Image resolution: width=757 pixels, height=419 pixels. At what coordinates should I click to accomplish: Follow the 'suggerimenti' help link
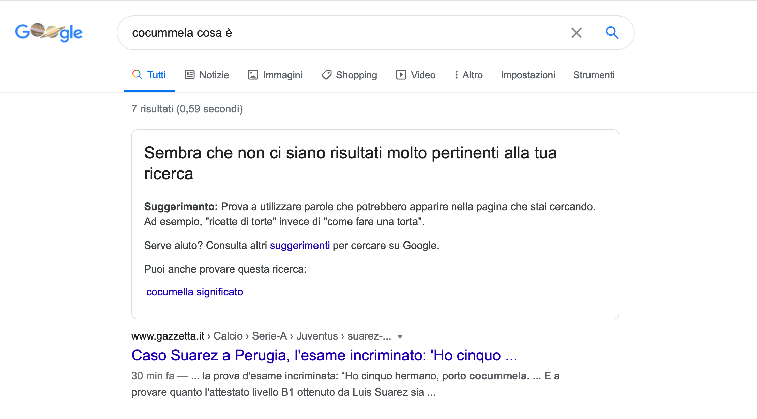pyautogui.click(x=300, y=246)
